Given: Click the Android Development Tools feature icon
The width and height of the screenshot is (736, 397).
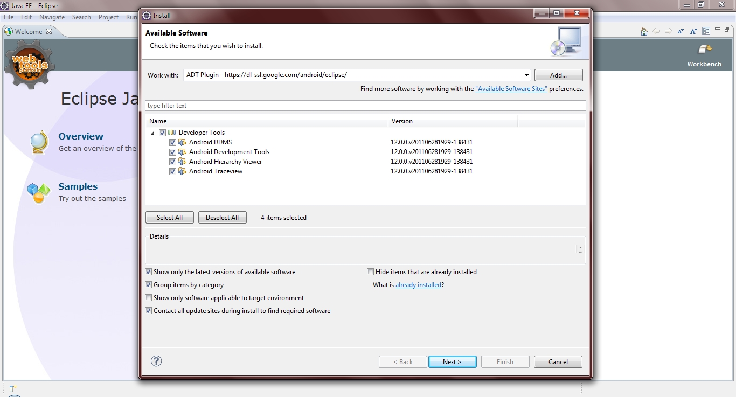Looking at the screenshot, I should (182, 151).
